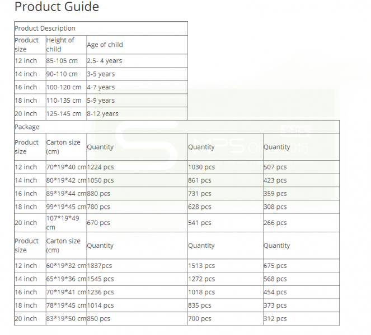The height and width of the screenshot is (335, 371).
Task: Select the 454 pcs quantity cell
Action: [275, 292]
